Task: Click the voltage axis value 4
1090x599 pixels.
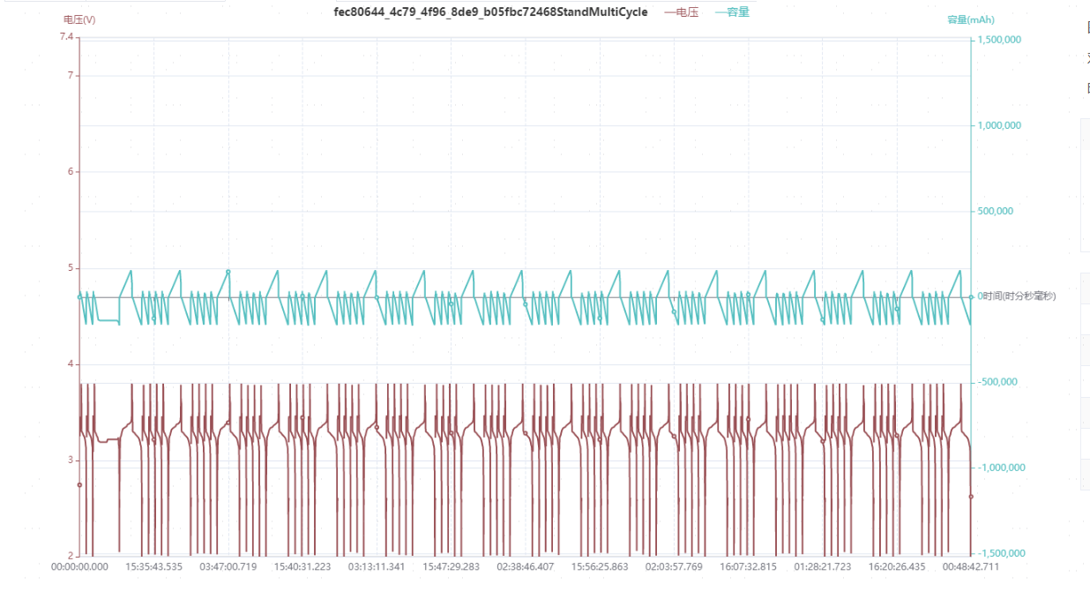Action: tap(71, 364)
